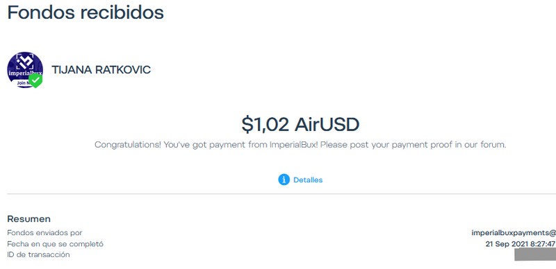Click the Congratulations payment message text
This screenshot has height=269, width=556.
tap(300, 145)
